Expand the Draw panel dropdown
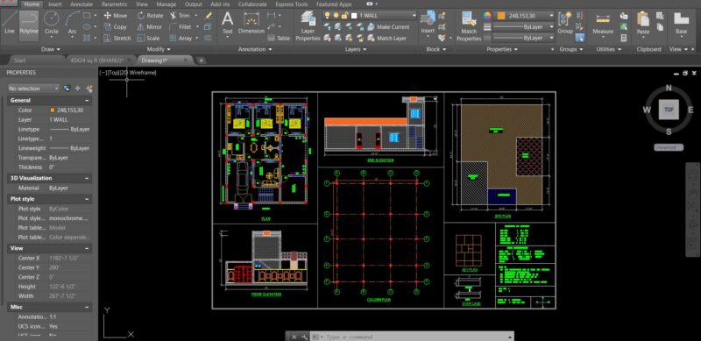This screenshot has height=341, width=701. 51,49
